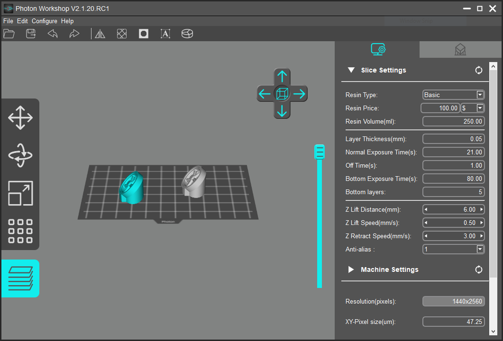Open a 3D model file
Screen dimensions: 503x341
9,34
